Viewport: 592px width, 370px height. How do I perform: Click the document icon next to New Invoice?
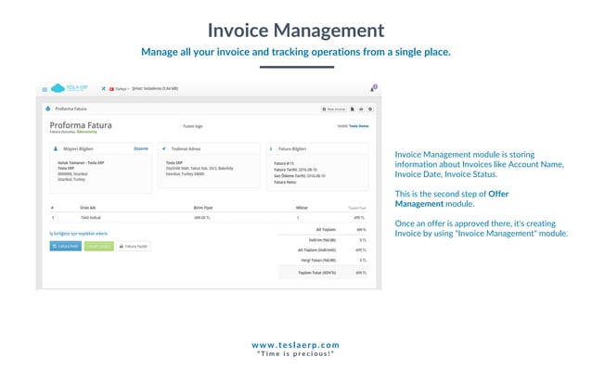tap(353, 109)
